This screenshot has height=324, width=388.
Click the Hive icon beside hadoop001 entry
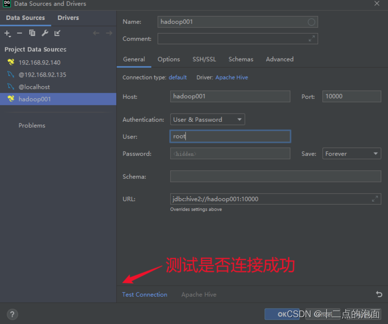11,99
